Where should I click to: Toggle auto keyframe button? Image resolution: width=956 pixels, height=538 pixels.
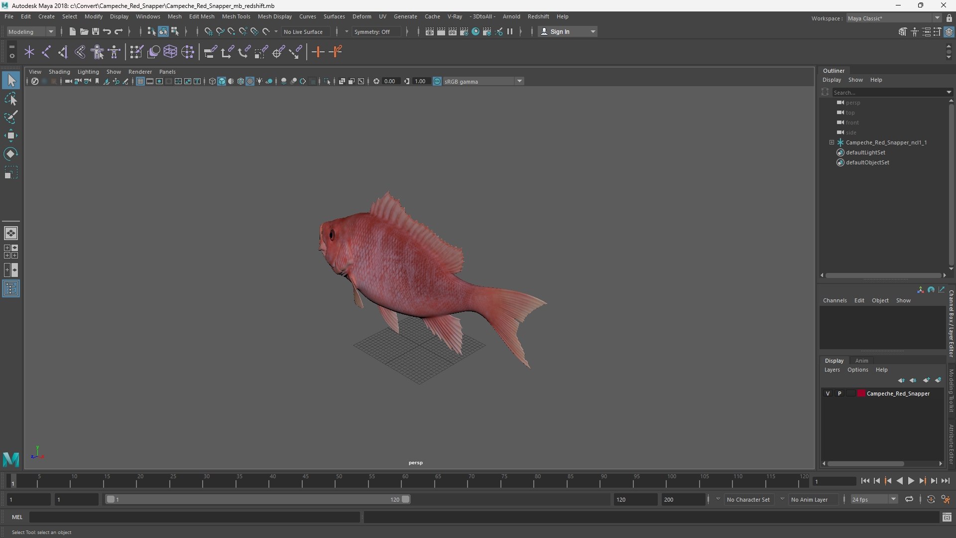(x=931, y=499)
